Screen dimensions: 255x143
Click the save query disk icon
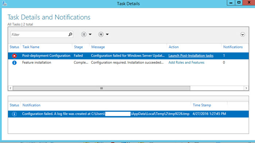(x=101, y=34)
